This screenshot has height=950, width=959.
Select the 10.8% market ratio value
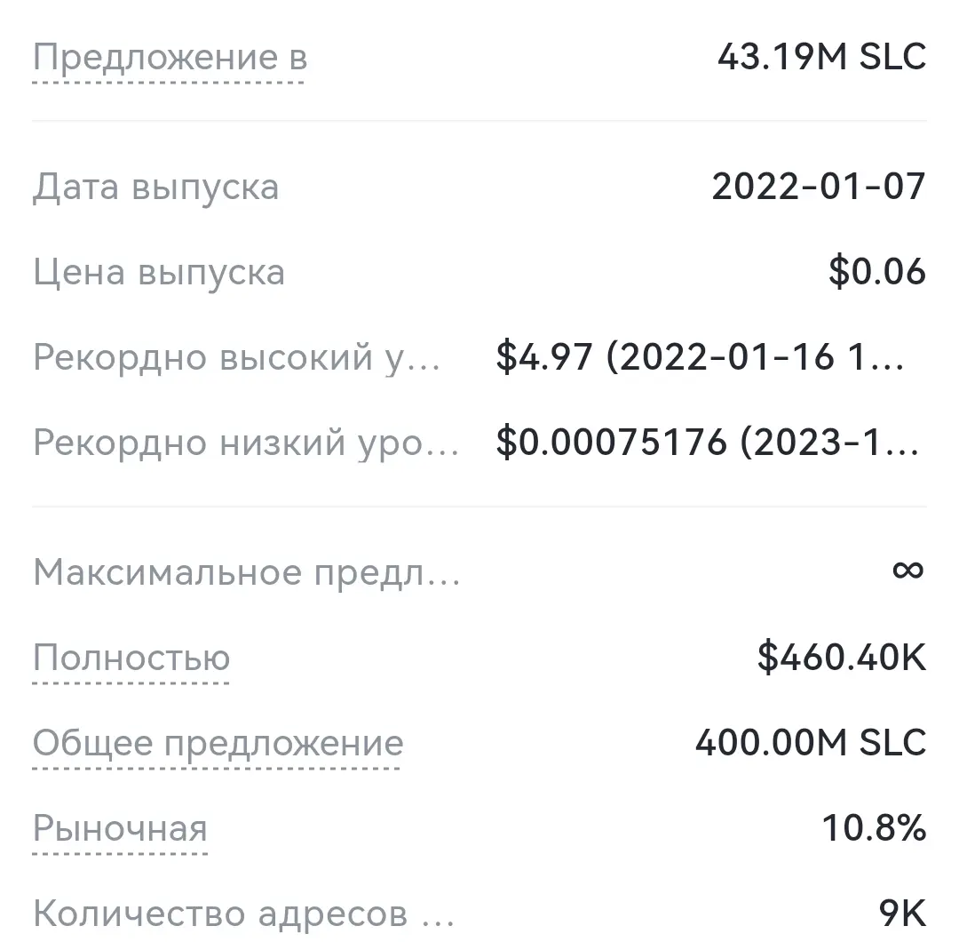point(875,828)
